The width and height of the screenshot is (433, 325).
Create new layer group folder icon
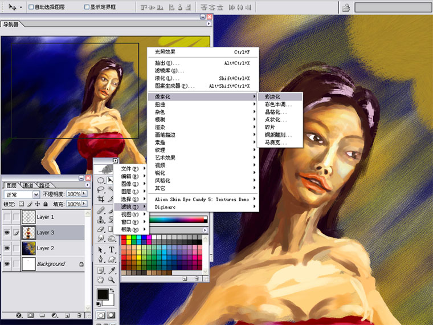(x=42, y=315)
